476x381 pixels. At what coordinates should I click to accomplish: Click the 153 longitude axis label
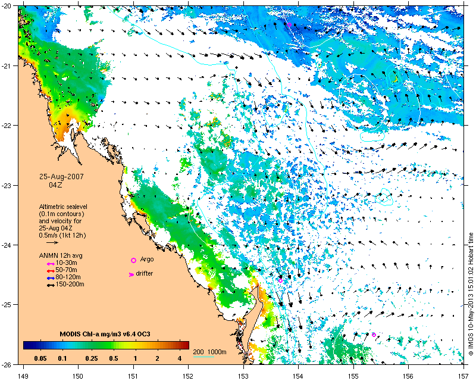(x=243, y=376)
